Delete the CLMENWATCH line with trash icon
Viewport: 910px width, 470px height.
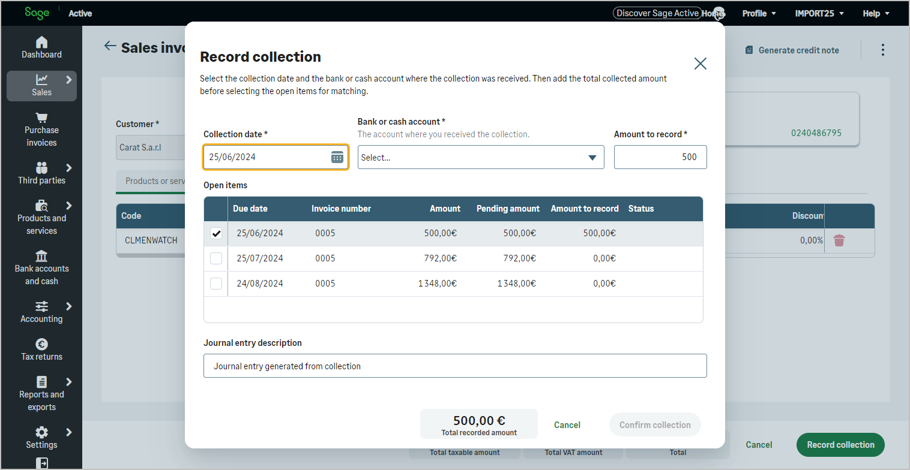(839, 240)
